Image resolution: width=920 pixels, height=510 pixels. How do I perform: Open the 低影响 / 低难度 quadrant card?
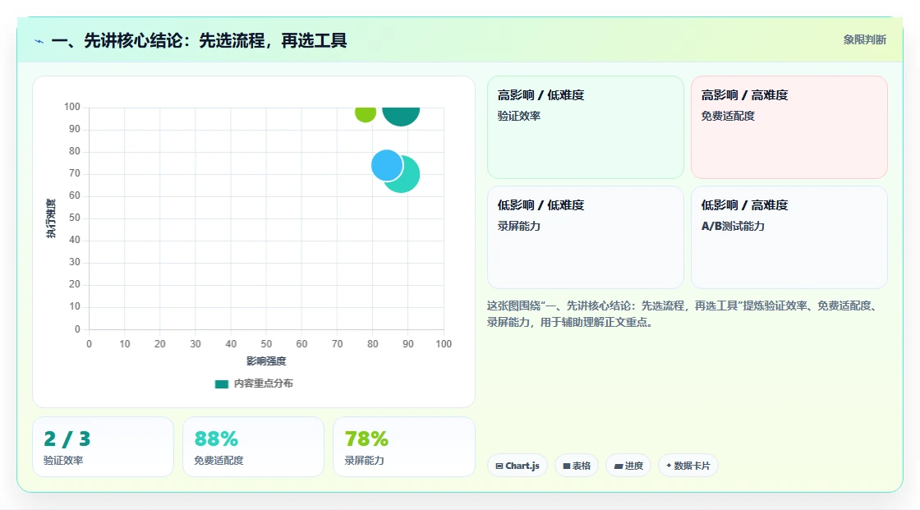585,237
